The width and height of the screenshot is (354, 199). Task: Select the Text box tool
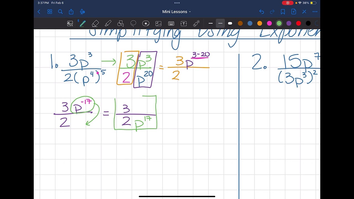point(184,23)
